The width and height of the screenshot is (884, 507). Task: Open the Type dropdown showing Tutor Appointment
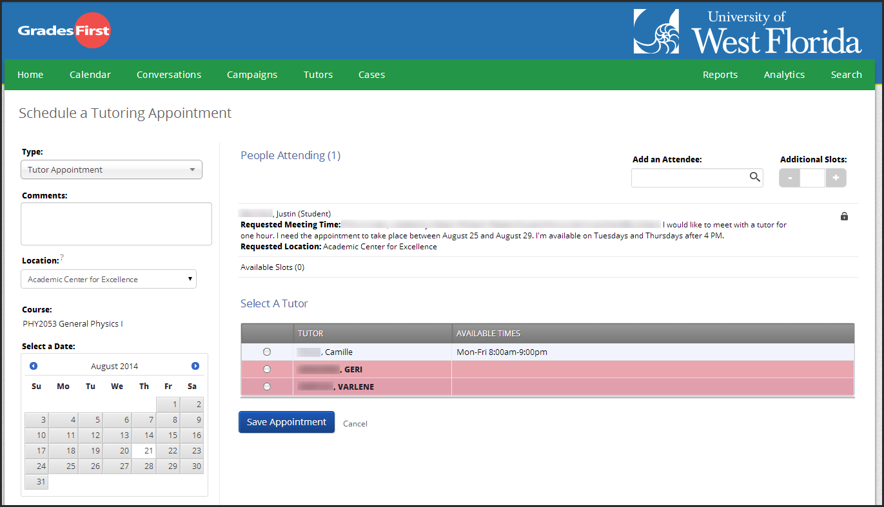point(112,169)
